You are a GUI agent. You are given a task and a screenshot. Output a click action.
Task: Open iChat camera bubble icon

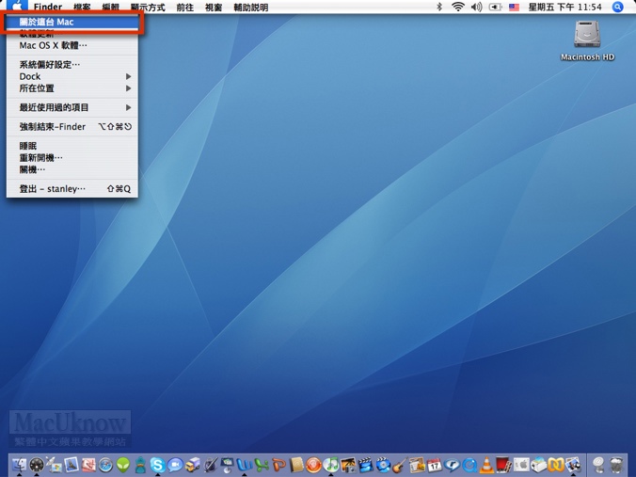coord(175,465)
